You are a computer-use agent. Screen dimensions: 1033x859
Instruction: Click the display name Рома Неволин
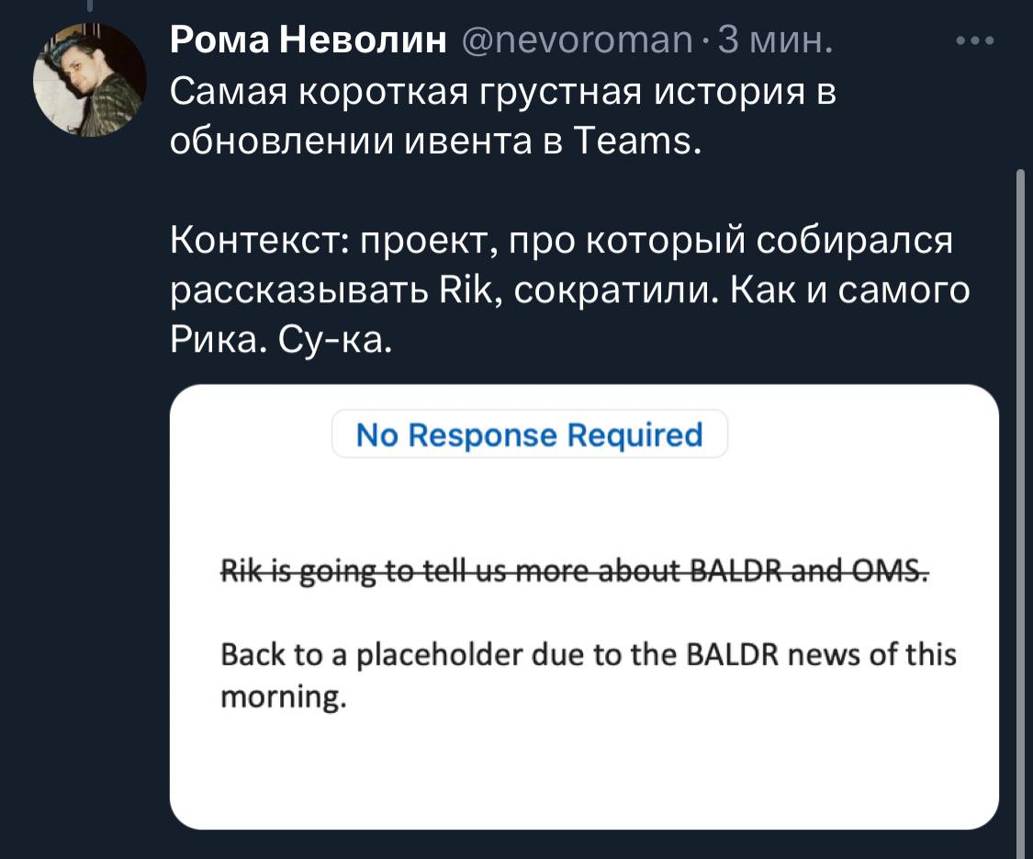308,40
